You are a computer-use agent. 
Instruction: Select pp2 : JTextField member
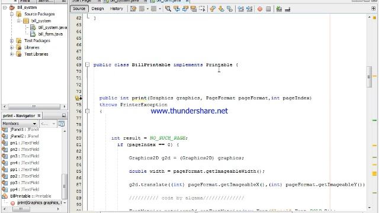coord(24,176)
